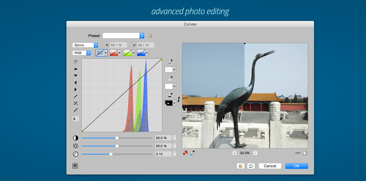Pick the gray point eyedropper

coord(170,62)
